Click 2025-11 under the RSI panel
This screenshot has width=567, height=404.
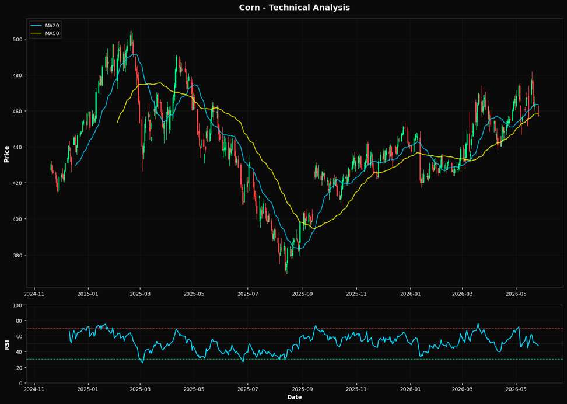[x=356, y=389]
